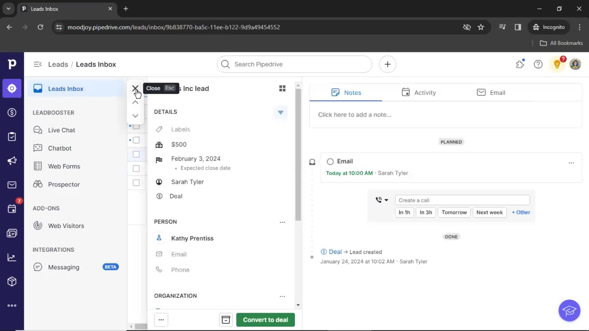
Task: Open the Deals pipeline icon
Action: point(12,112)
